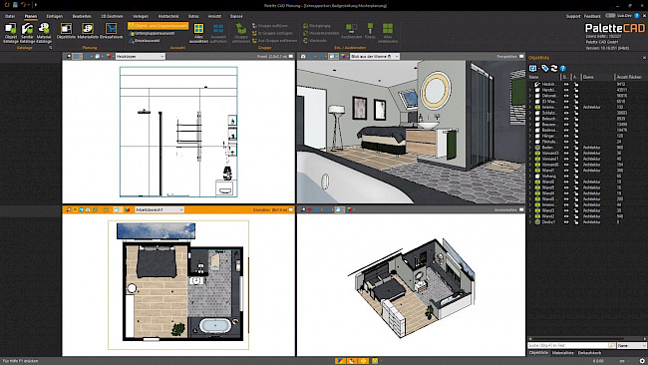Switch to 2D Zeichnen ribbon tab

click(x=112, y=16)
